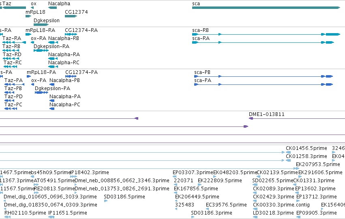Click the Taz-PB protein label
The height and width of the screenshot is (219, 345).
13,88
